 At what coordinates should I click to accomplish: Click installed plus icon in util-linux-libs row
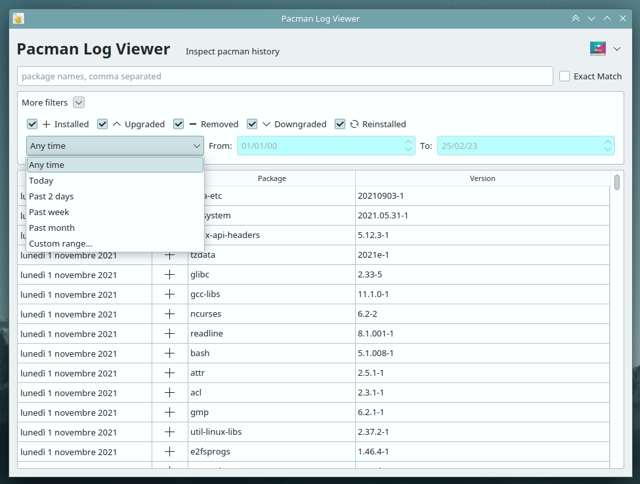[x=170, y=432]
